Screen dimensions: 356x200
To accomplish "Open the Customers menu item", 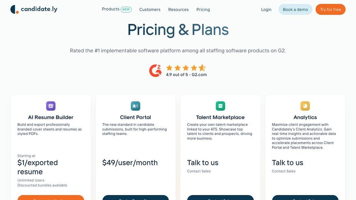I will pyautogui.click(x=150, y=10).
